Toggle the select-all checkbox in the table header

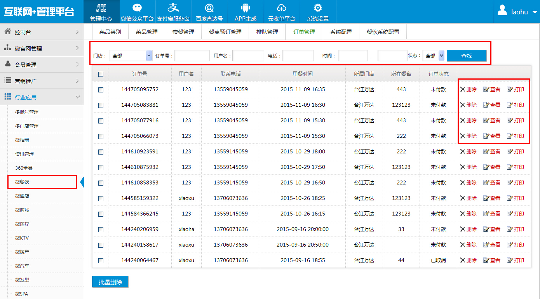tap(101, 74)
